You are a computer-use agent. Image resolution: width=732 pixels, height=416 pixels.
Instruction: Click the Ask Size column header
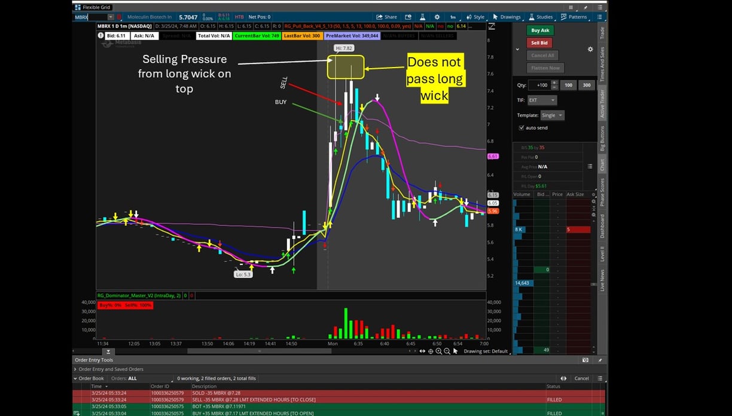tap(575, 194)
